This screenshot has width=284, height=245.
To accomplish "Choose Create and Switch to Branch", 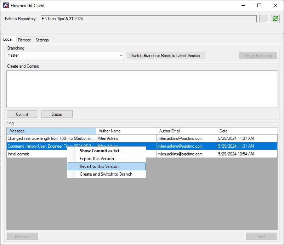I will tap(107, 174).
